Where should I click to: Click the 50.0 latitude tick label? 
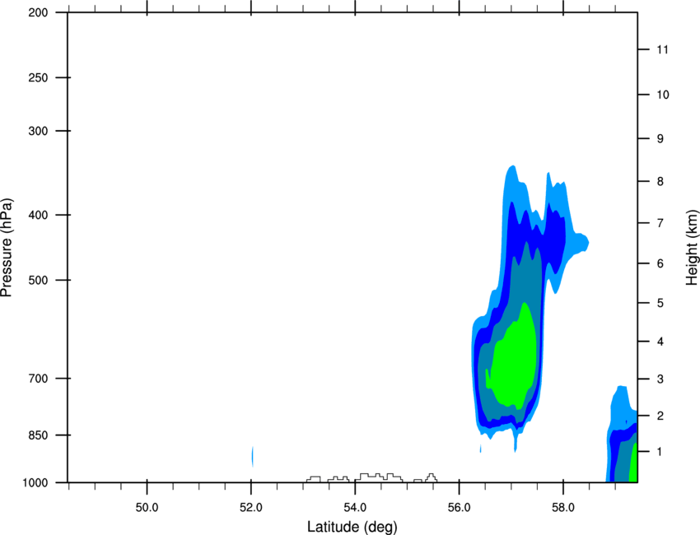click(147, 508)
